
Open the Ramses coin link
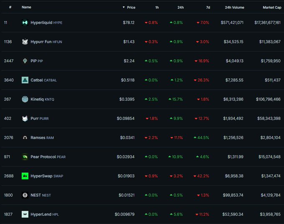[42, 138]
